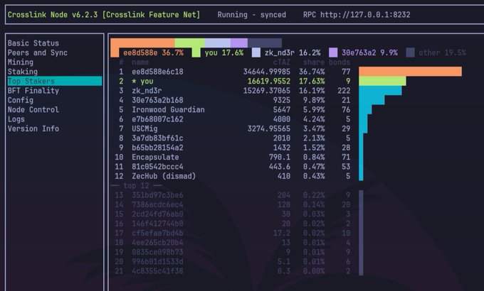The width and height of the screenshot is (484, 291).
Task: Select dimmed staker row 2cd24fd76ab0
Action: pyautogui.click(x=232, y=214)
